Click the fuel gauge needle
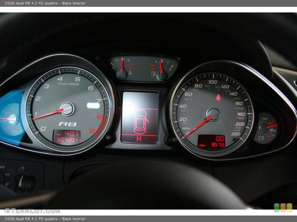Viewport: 297px width, 222px height. click(161, 67)
